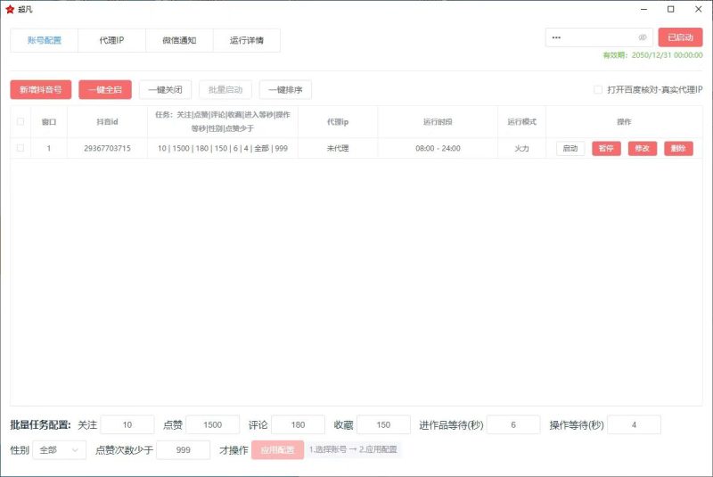Click 一键关闭 button
Viewport: 713px width, 477px height.
point(165,89)
